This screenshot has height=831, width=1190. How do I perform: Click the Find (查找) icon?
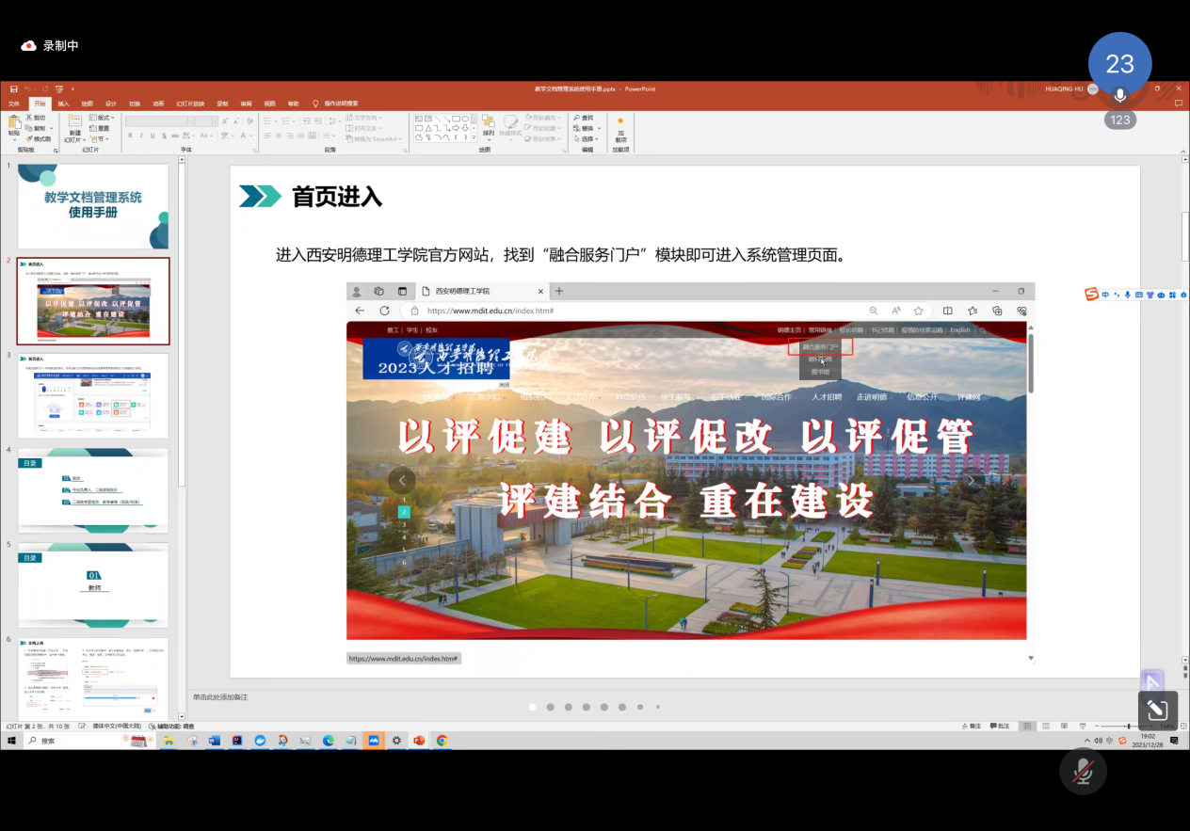pyautogui.click(x=584, y=118)
